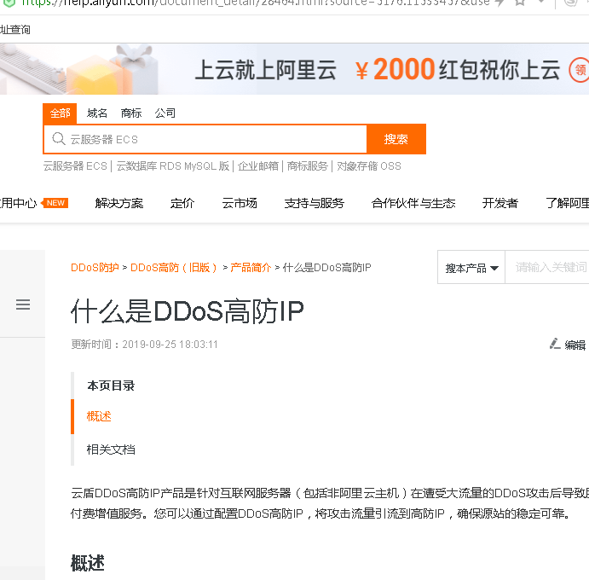589x580 pixels.
Task: Click the orange NEW badge
Action: (x=56, y=203)
